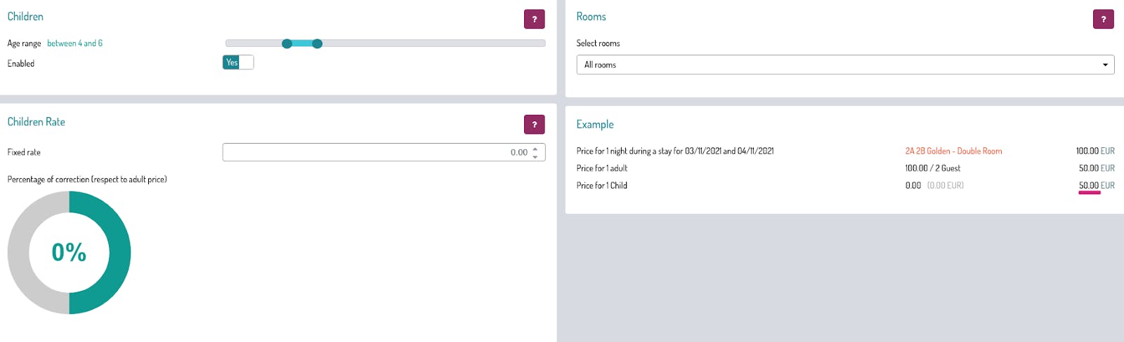The width and height of the screenshot is (1124, 342).
Task: Click the between 4 and 6 age label
Action: pos(74,43)
